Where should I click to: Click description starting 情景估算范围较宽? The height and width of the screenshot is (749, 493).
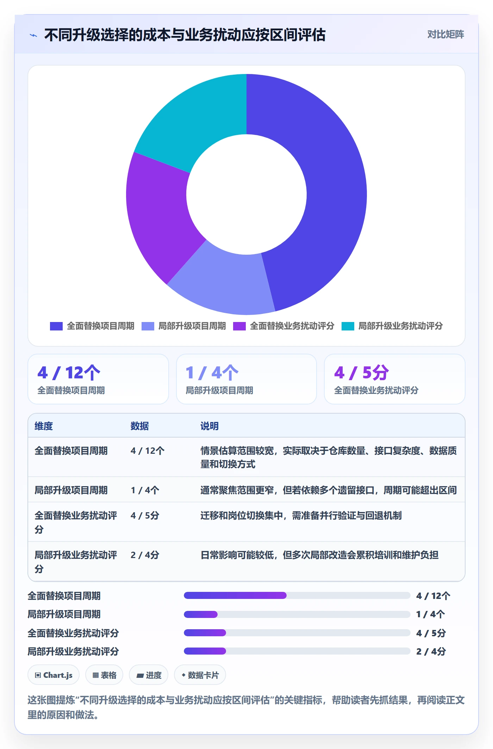pos(329,457)
